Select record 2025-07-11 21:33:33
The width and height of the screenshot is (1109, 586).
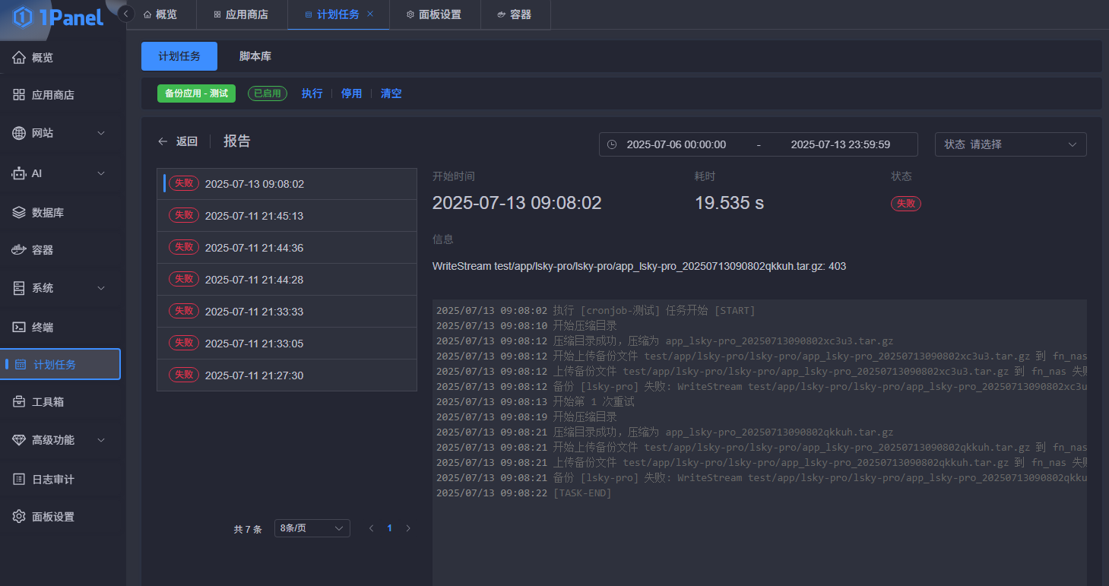287,312
